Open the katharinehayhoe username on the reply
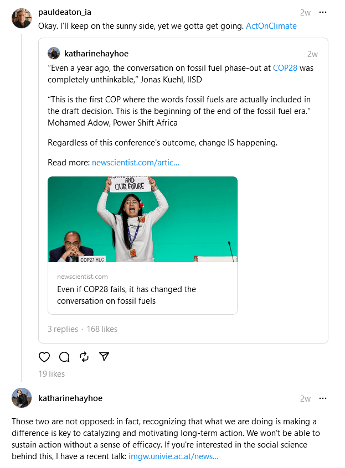This screenshot has height=468, width=345. click(x=70, y=398)
